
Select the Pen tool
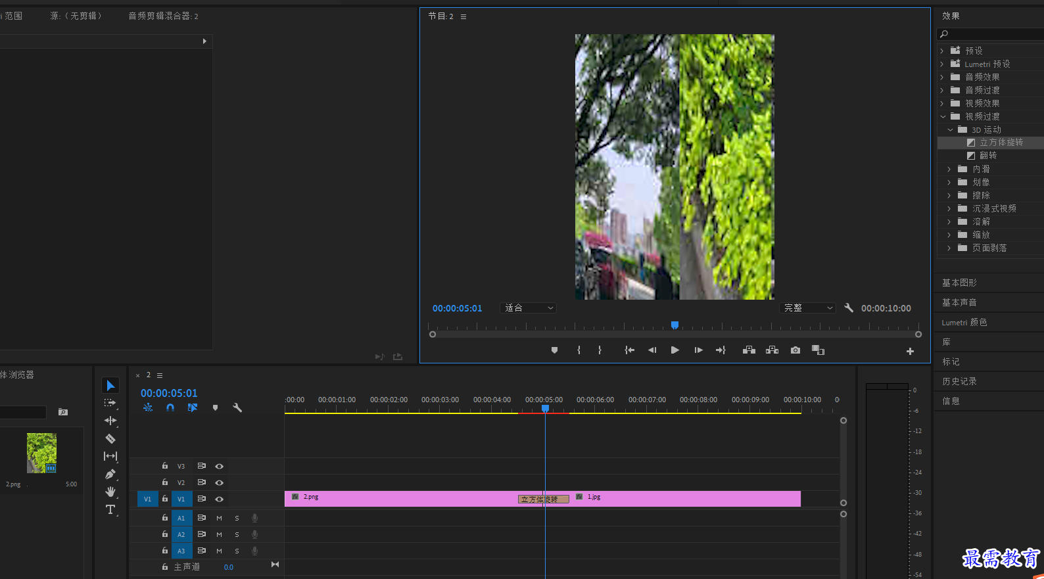point(110,474)
